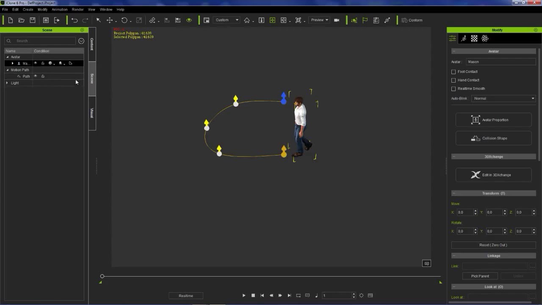Open the File menu
Screen dimensions: 542x305
[x=5, y=9]
